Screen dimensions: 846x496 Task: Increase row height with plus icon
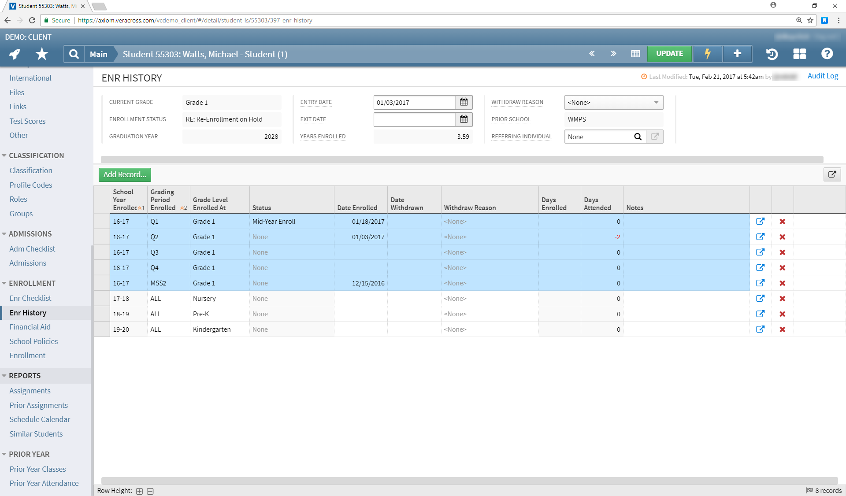pyautogui.click(x=139, y=491)
